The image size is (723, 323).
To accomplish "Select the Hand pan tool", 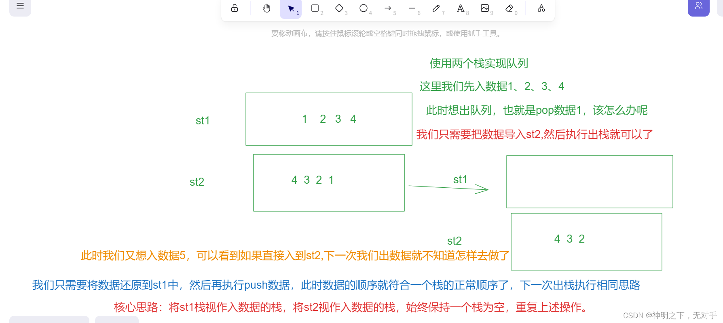I will coord(266,8).
